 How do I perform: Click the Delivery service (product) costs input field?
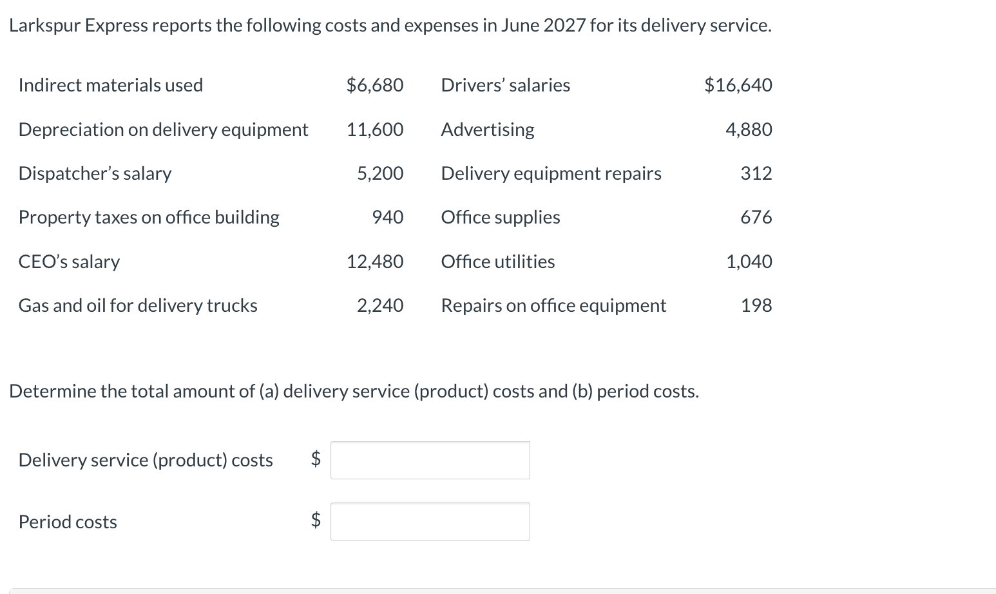(x=429, y=459)
